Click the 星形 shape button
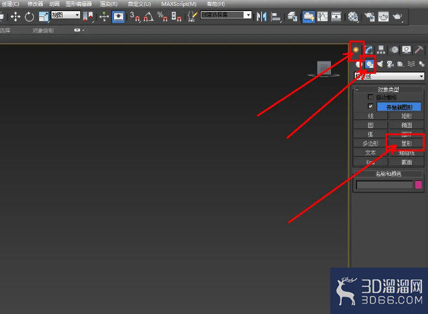This screenshot has width=428, height=314. 407,144
